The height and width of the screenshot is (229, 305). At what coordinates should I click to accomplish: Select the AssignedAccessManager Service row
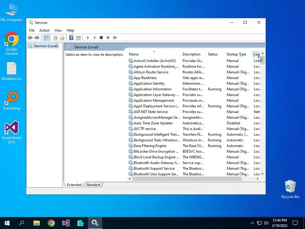194,117
